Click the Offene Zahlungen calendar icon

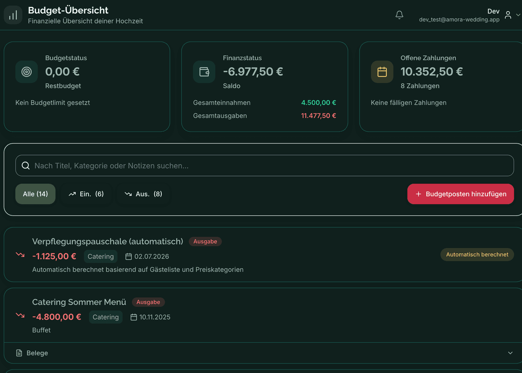pyautogui.click(x=382, y=72)
